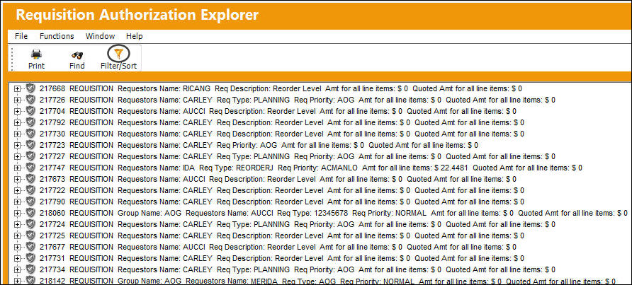Expand requisition 217725 tree node
The width and height of the screenshot is (632, 285).
pos(17,235)
